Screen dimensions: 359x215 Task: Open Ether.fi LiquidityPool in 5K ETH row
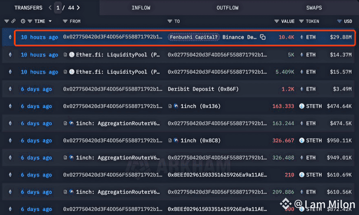tap(118, 55)
